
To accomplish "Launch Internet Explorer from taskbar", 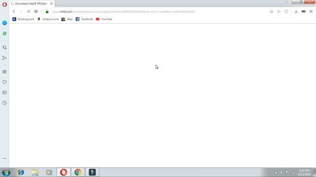I will (x=21, y=173).
